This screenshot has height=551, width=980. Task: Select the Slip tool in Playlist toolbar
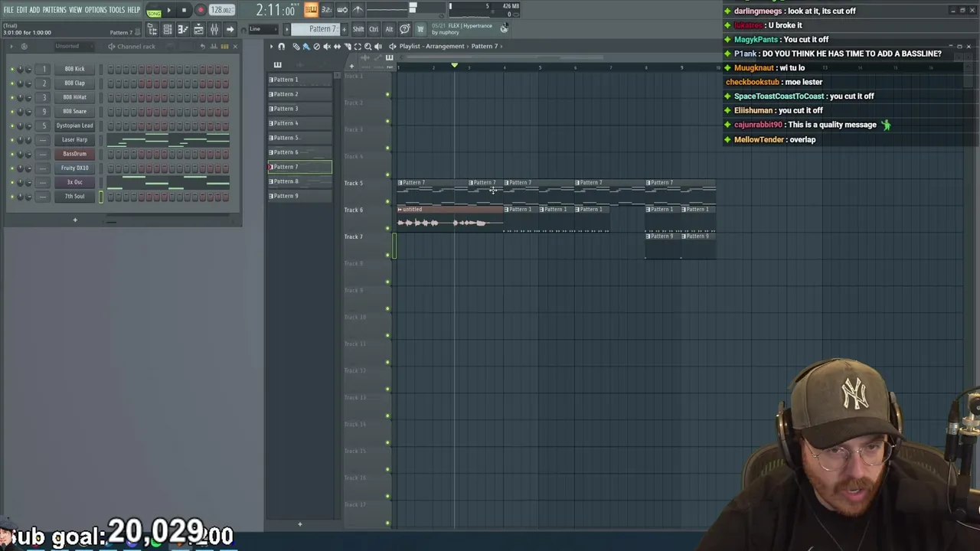(x=337, y=46)
